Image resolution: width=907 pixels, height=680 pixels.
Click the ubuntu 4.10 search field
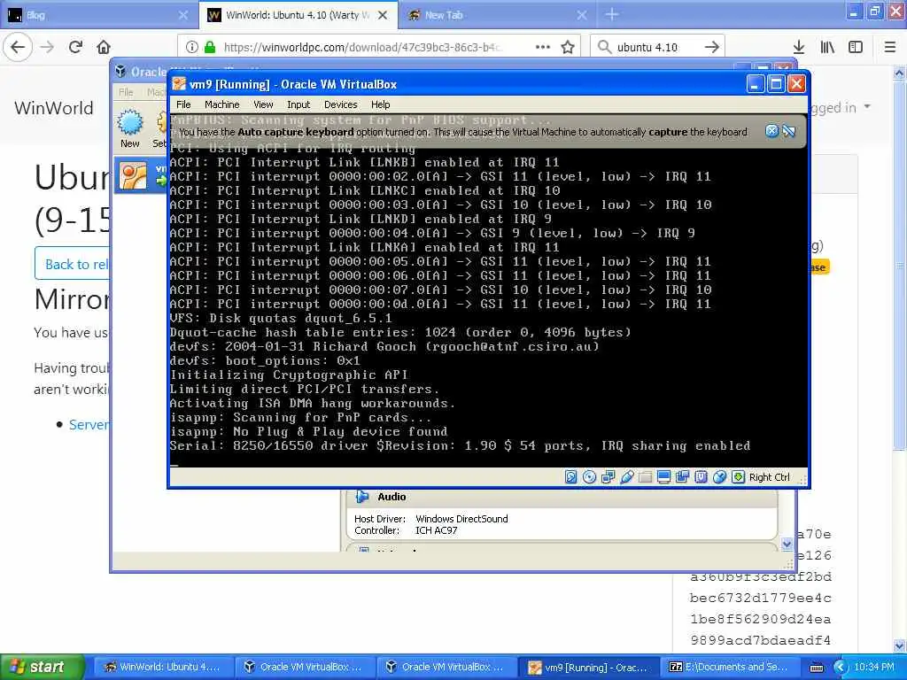pyautogui.click(x=656, y=47)
